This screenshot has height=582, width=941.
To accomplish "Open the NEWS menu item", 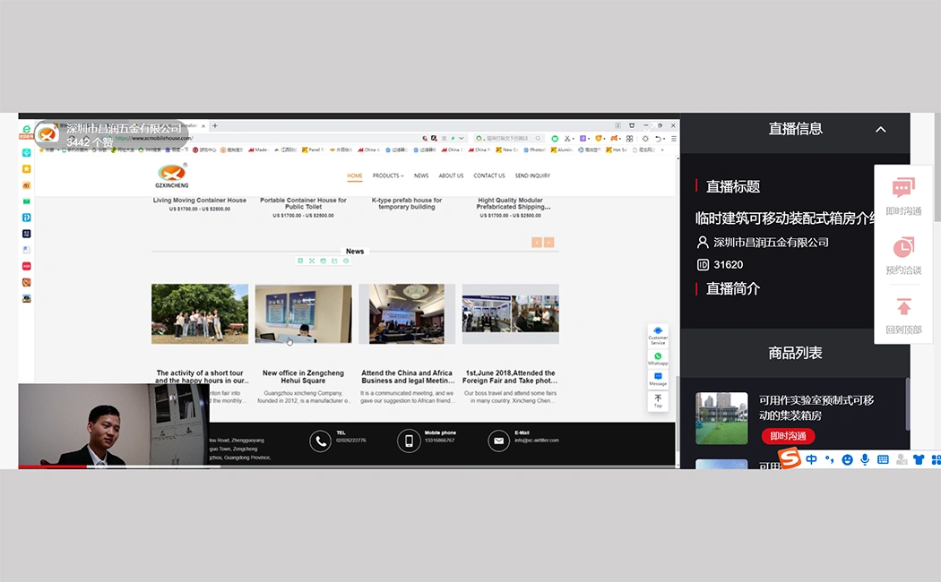I will pos(421,175).
